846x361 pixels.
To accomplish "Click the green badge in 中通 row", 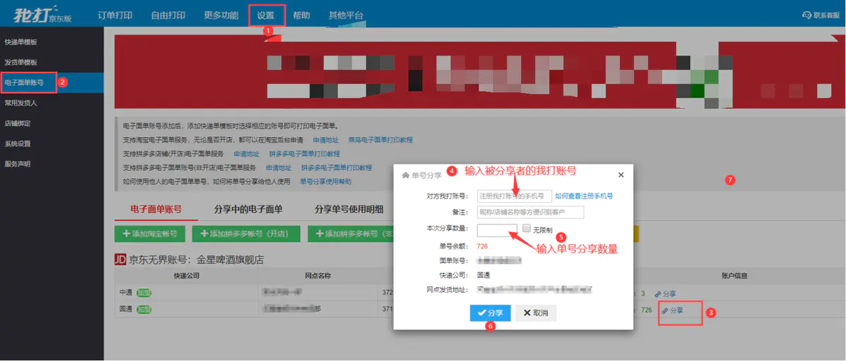I will [144, 292].
